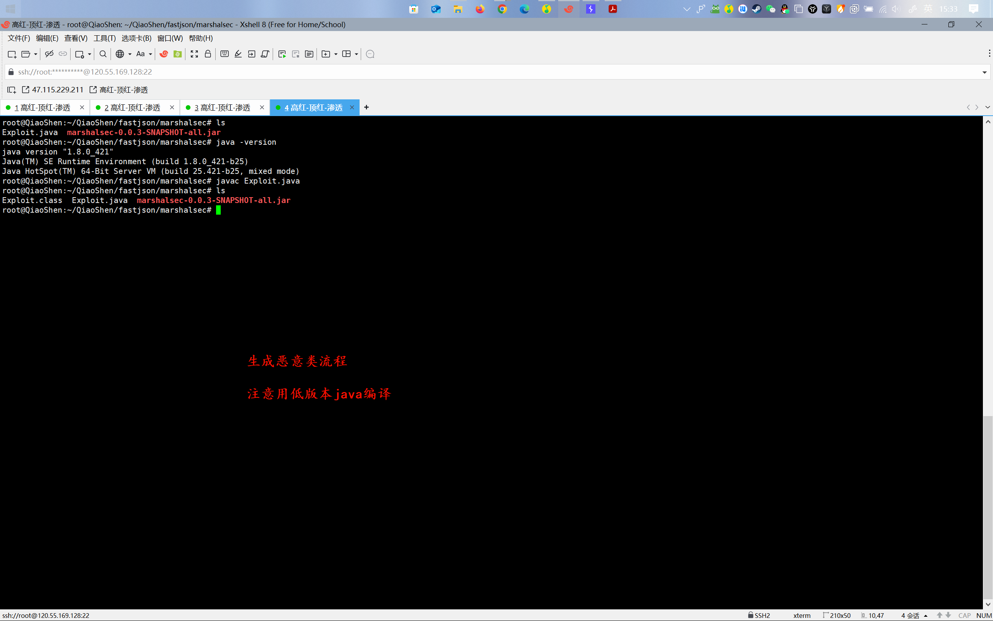Expand the font Aa dropdown arrow

coord(151,54)
